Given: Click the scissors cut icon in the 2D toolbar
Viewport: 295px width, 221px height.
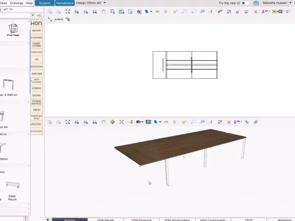Looking at the screenshot, I should click(x=265, y=12).
